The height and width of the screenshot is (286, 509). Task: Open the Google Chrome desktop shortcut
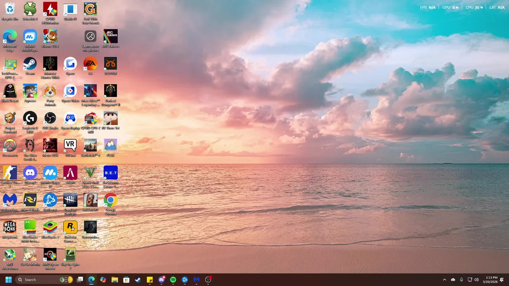[111, 205]
